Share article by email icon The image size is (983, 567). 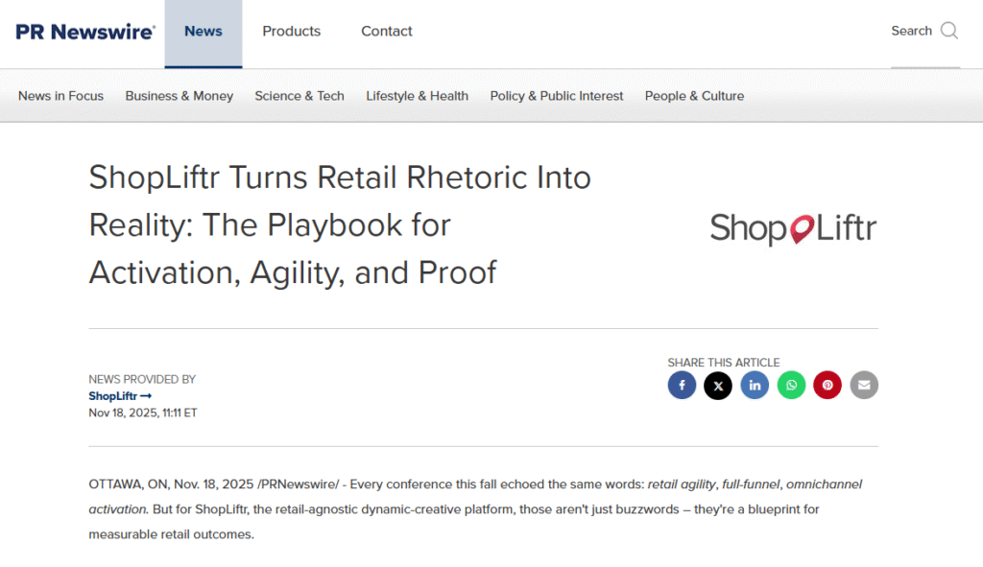coord(864,386)
